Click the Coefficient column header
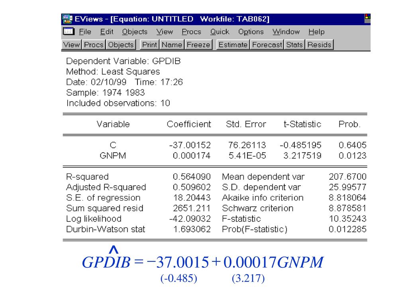This screenshot has width=408, height=306. tap(189, 124)
